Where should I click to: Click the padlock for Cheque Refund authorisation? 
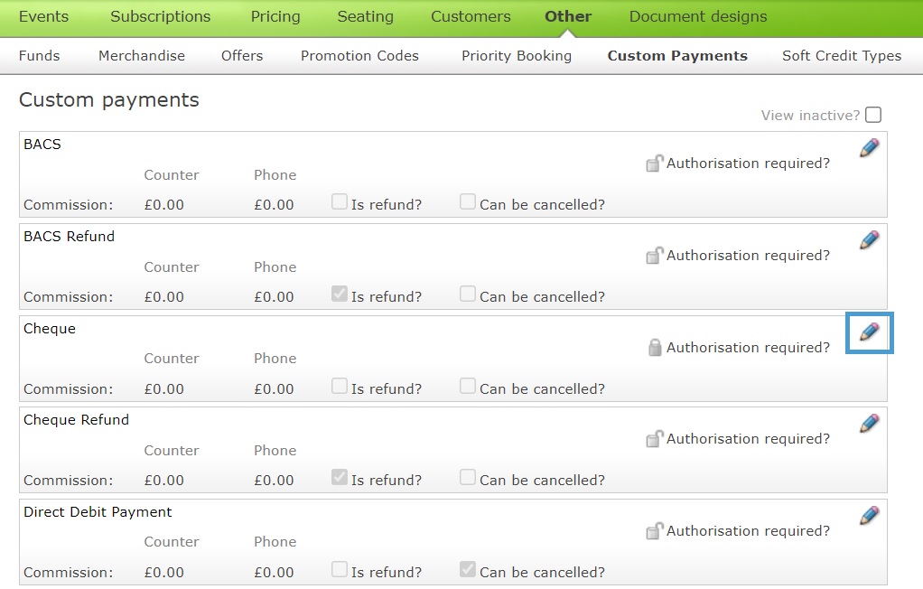pyautogui.click(x=654, y=439)
